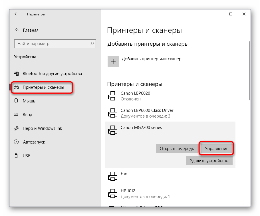Click the mouse icon beside Мышь
The image size is (260, 216).
tap(16, 101)
